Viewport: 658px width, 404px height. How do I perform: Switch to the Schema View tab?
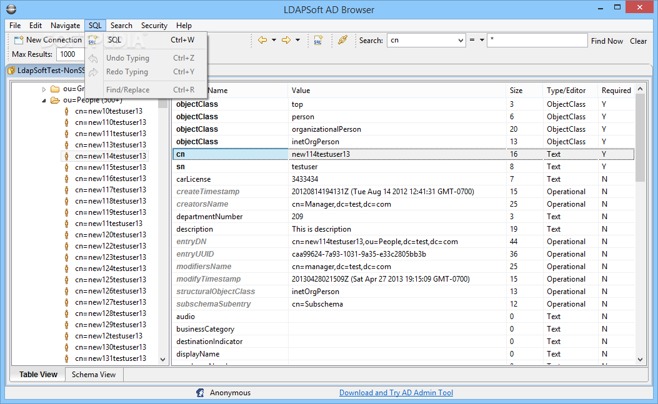tap(94, 375)
